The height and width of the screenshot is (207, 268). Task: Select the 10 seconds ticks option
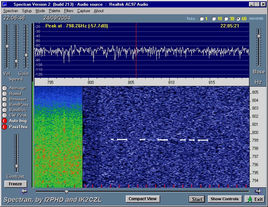point(214,19)
